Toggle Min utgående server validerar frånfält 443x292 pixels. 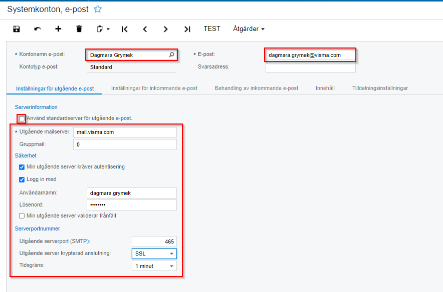coord(22,215)
